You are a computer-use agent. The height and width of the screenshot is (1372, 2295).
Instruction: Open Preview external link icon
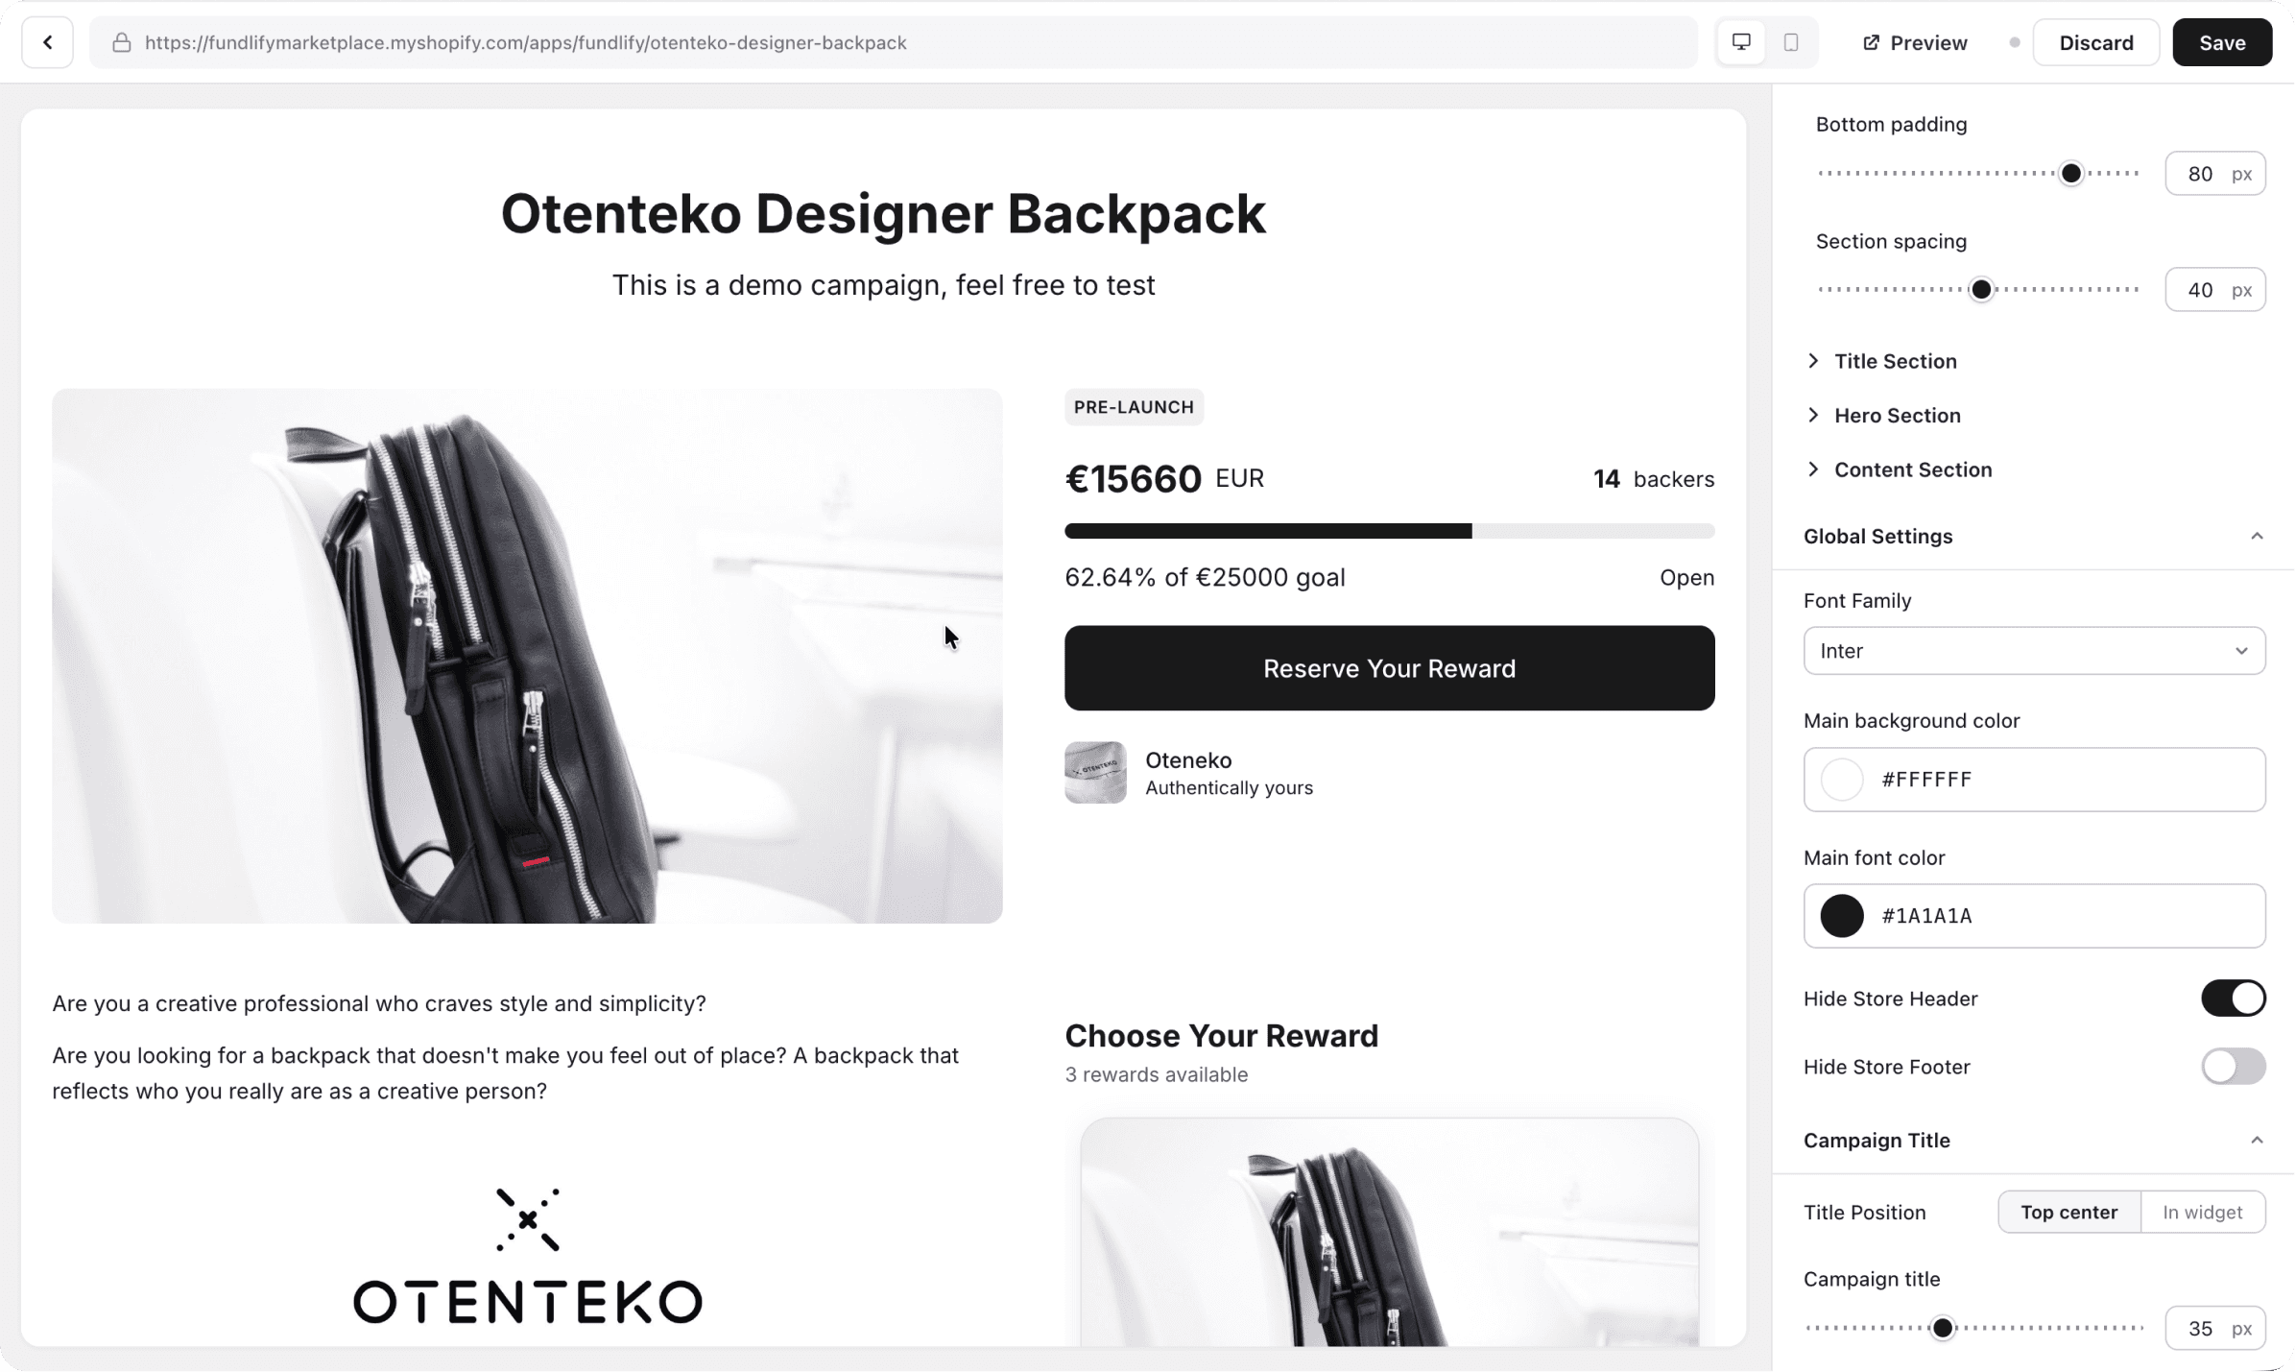coord(1871,42)
